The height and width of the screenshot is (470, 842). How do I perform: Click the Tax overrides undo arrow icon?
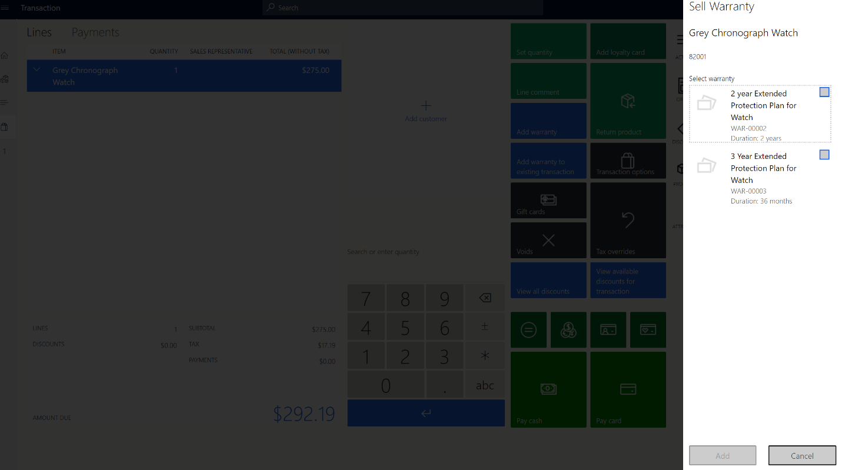point(628,220)
